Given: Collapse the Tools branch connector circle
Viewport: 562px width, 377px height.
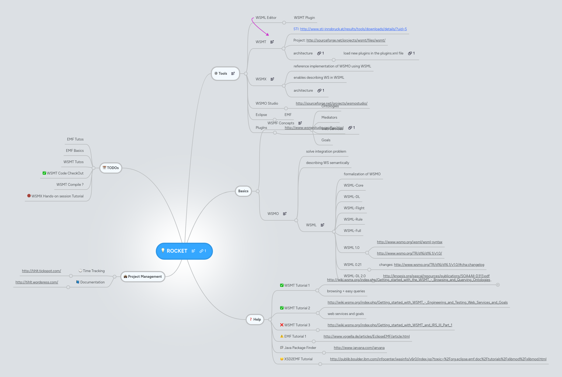Looking at the screenshot, I should pos(245,74).
